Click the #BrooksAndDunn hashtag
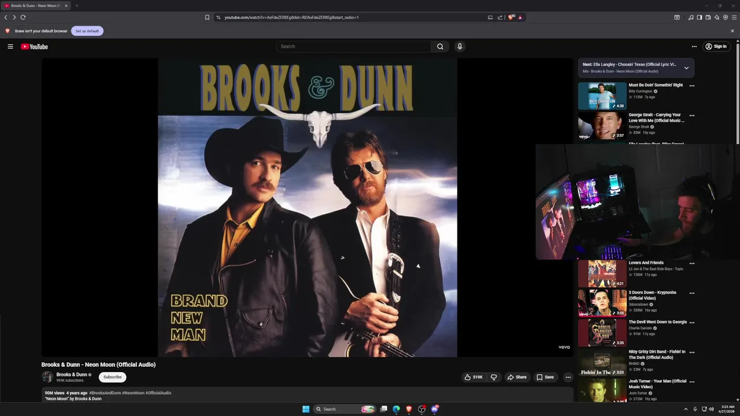The image size is (740, 416). pyautogui.click(x=105, y=393)
